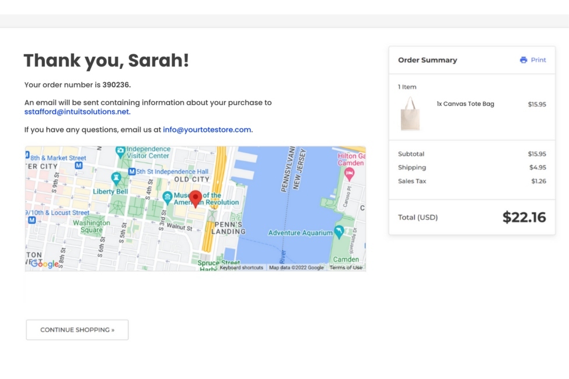
Task: Click the Hilton Garden Camden hotel marker
Action: [x=349, y=173]
